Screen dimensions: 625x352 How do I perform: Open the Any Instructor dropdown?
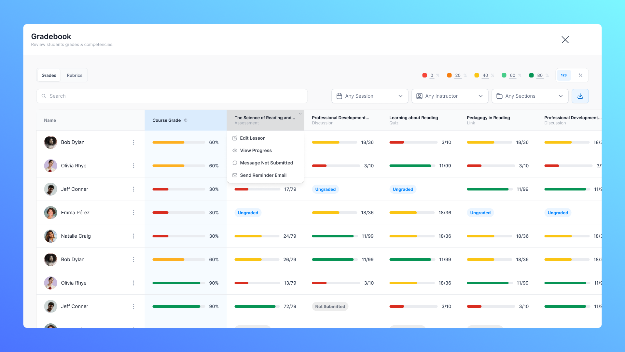point(450,96)
